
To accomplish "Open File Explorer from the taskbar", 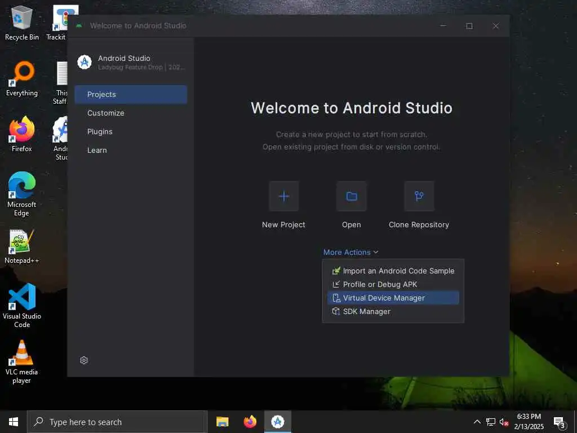I will tap(222, 422).
